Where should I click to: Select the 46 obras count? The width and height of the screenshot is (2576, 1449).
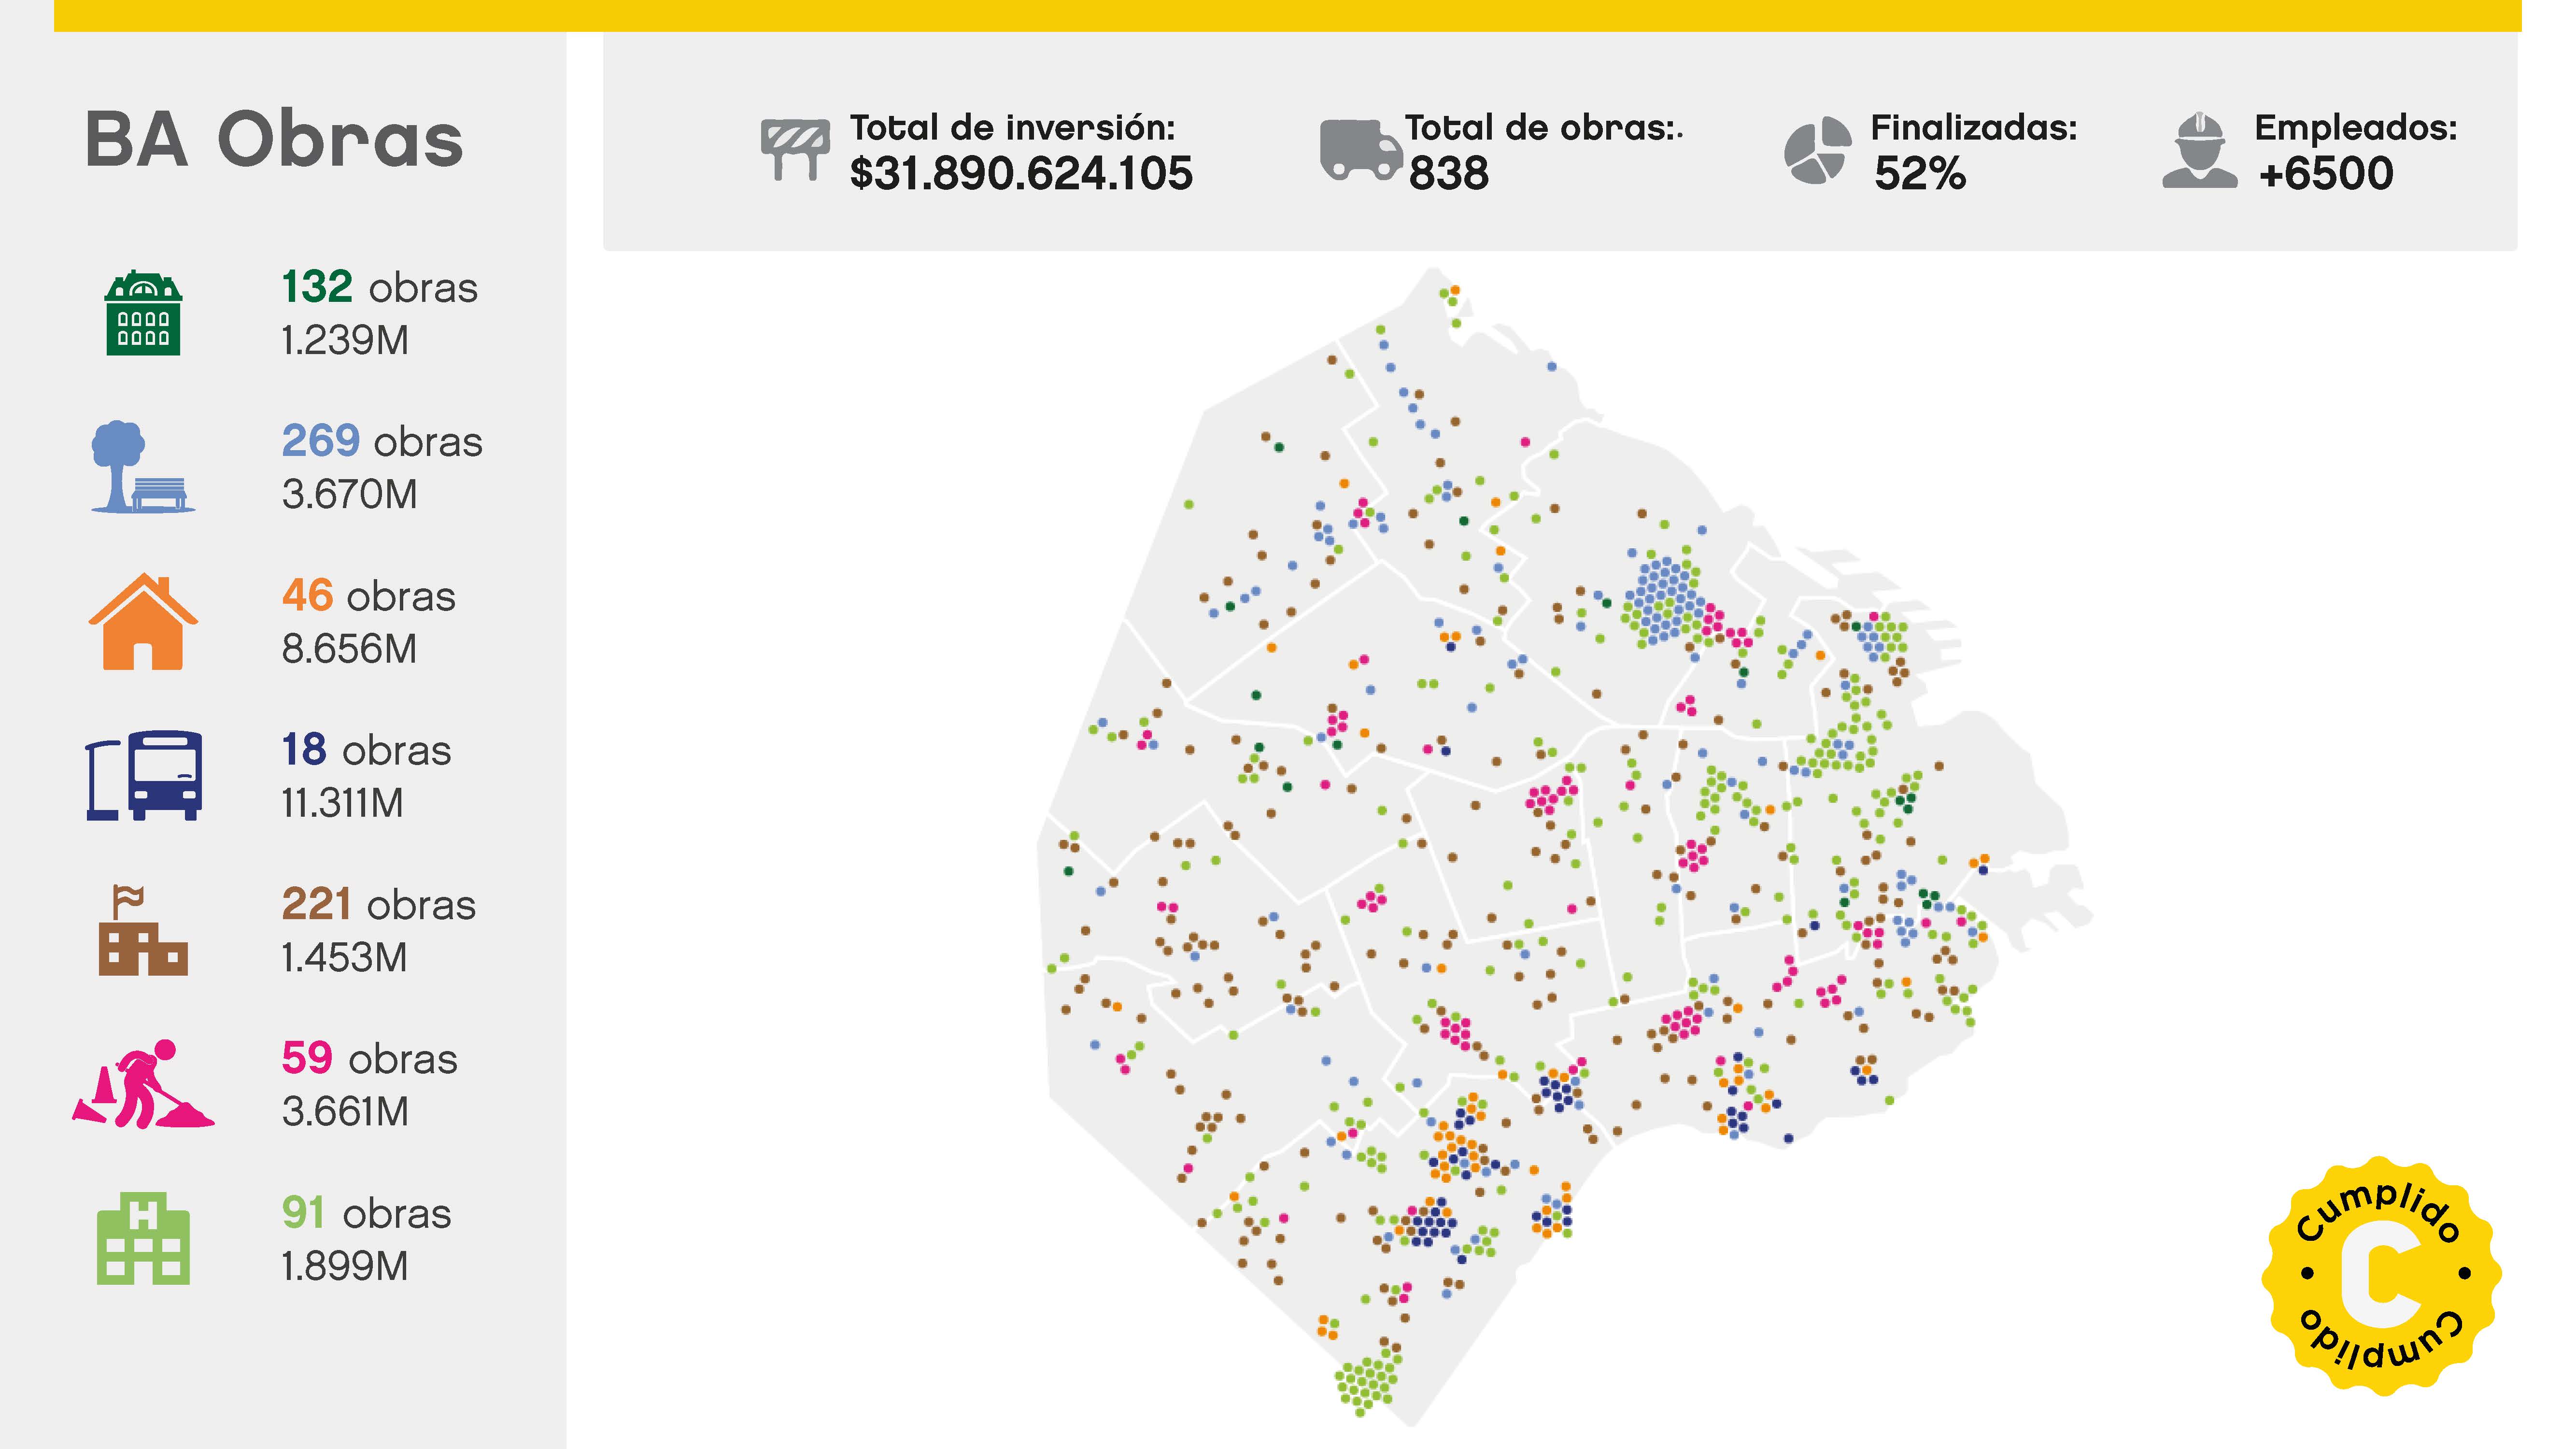369,596
